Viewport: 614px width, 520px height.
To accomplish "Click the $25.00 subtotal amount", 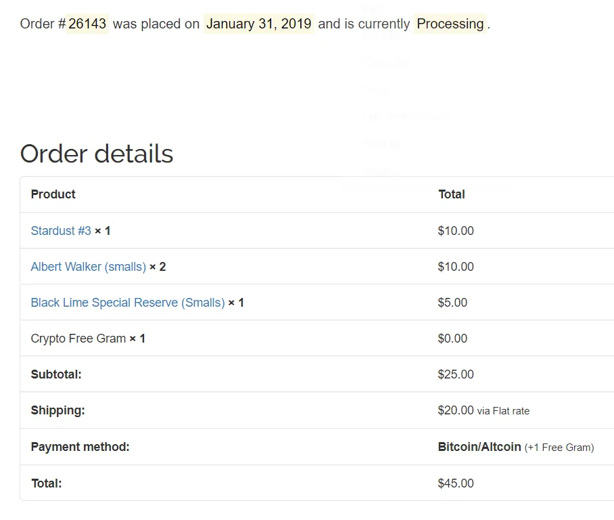I will click(x=456, y=374).
